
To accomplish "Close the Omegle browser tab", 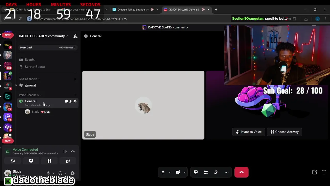I will (157, 10).
